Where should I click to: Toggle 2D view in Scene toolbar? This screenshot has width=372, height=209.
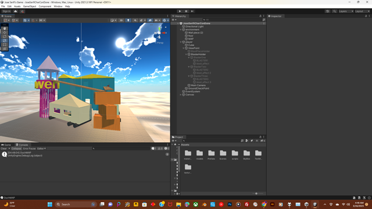[x=121, y=20]
